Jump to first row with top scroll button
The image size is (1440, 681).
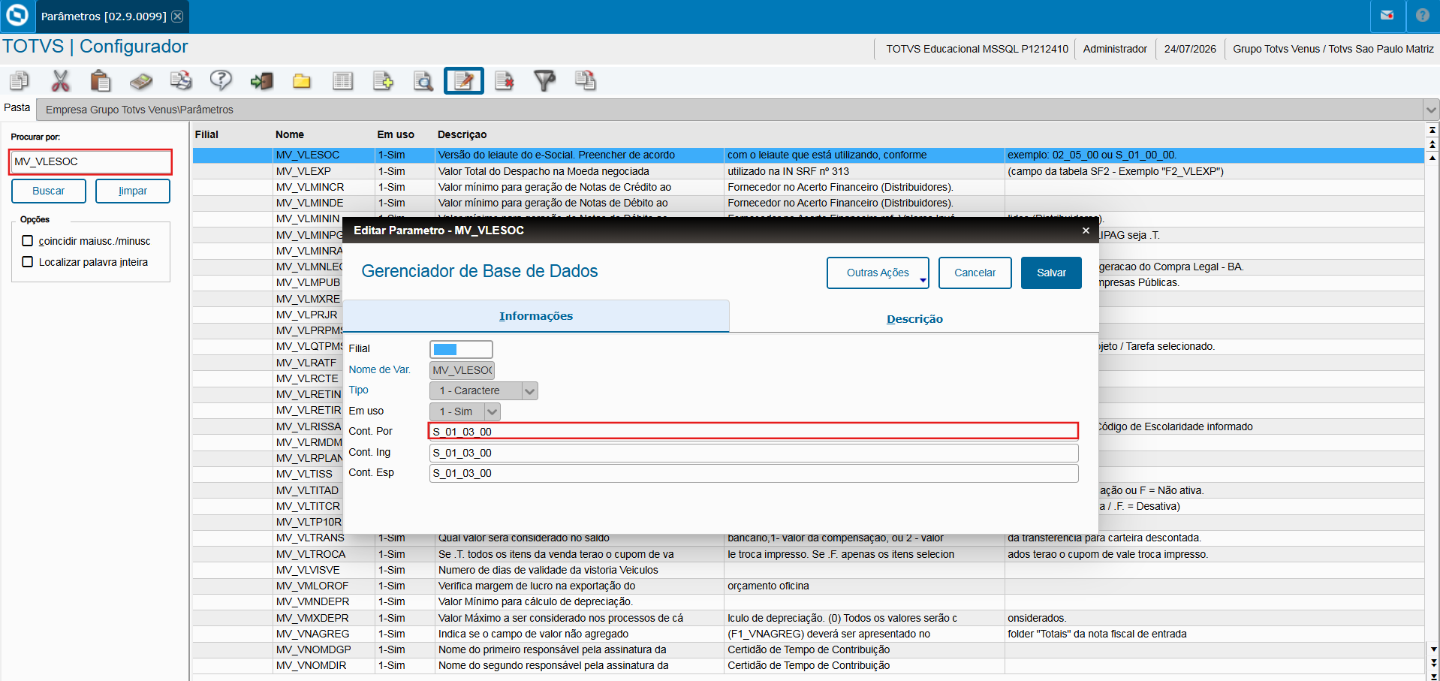(1432, 130)
